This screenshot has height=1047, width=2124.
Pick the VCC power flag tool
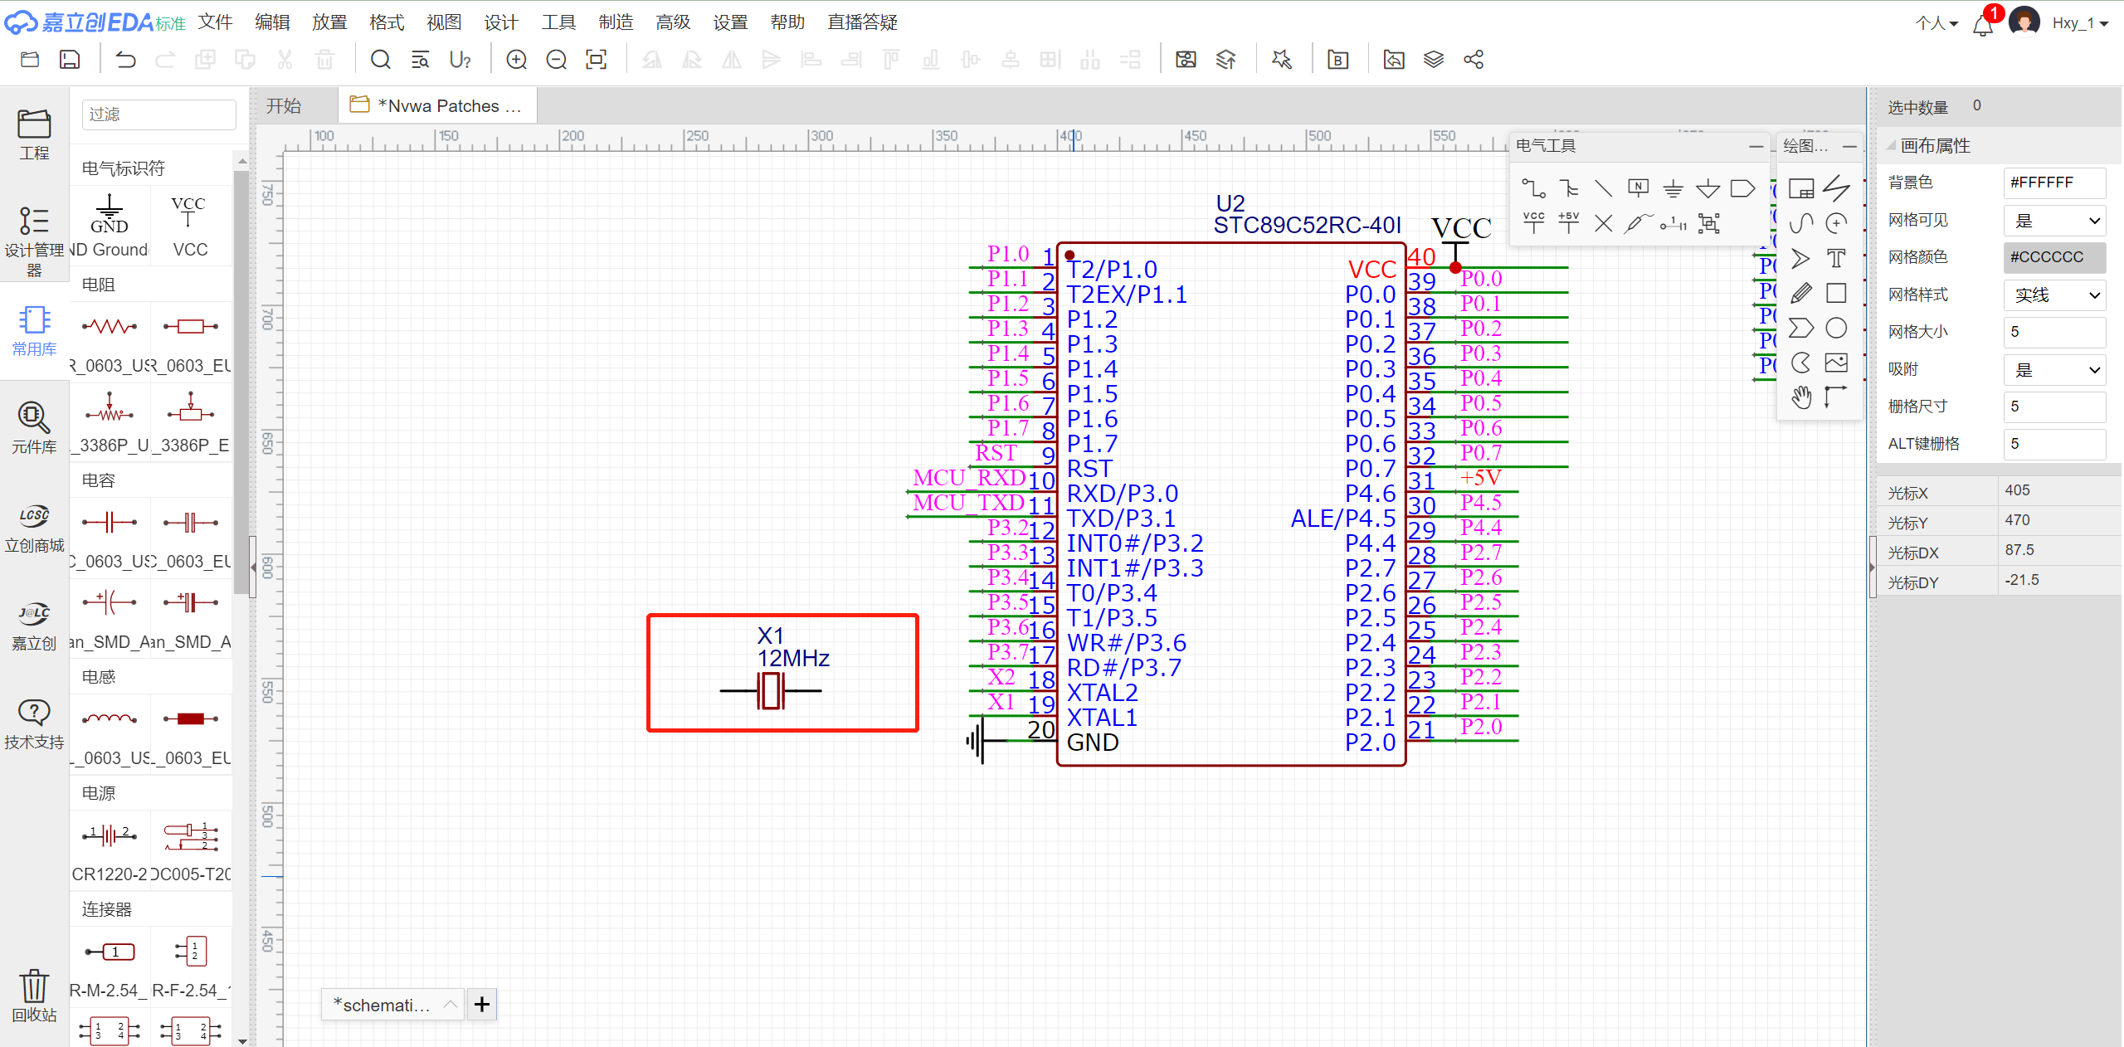pos(1533,222)
